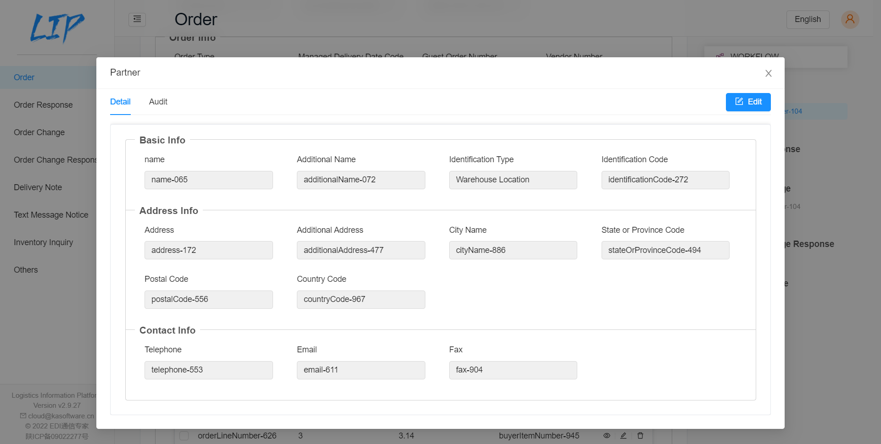Click the name-065 input field

pos(208,180)
